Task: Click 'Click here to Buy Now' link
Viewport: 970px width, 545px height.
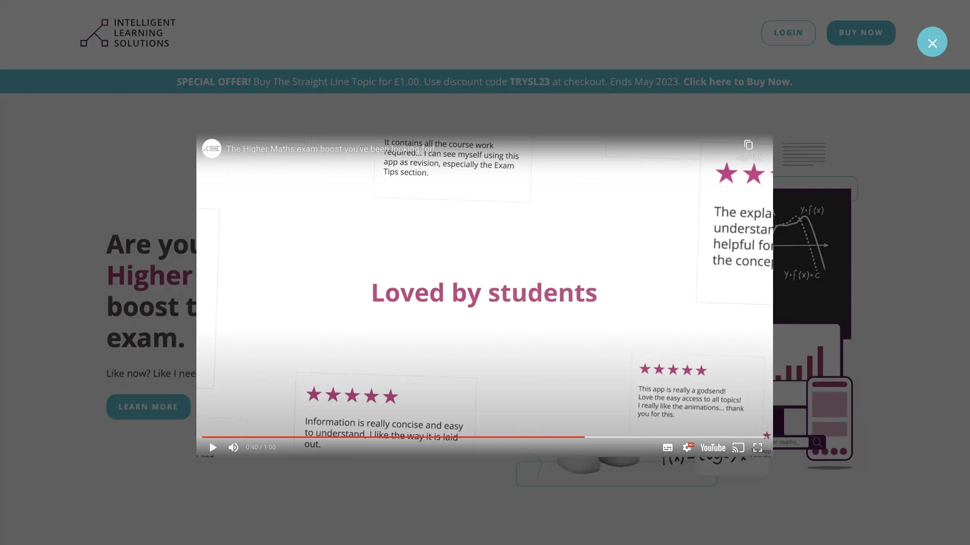Action: click(738, 82)
